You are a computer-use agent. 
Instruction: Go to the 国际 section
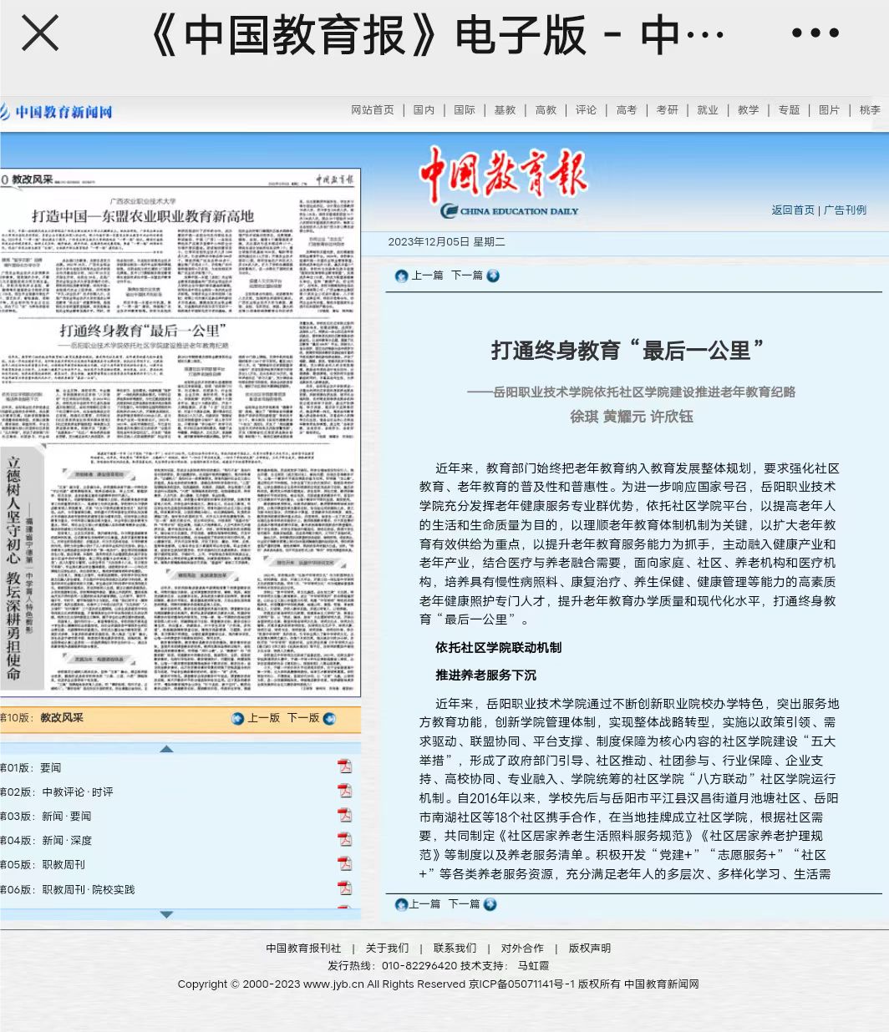[x=464, y=110]
